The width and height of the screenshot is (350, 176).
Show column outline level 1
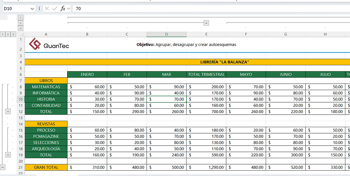pyautogui.click(x=21, y=17)
